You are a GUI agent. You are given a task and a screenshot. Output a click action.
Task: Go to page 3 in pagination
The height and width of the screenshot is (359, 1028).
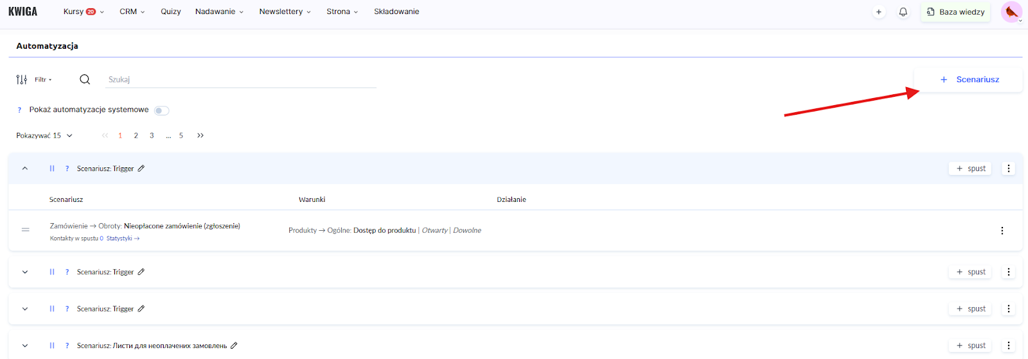(x=152, y=136)
